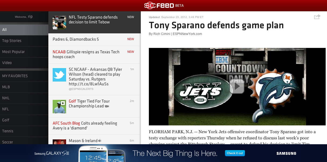Click the Mason & Ireland thumbnail

point(59,142)
